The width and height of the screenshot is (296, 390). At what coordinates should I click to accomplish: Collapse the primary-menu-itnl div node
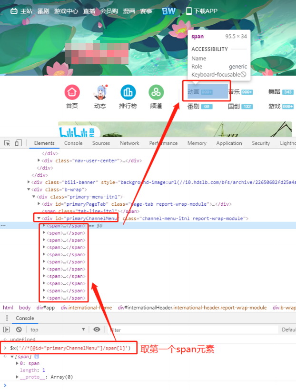[34, 197]
